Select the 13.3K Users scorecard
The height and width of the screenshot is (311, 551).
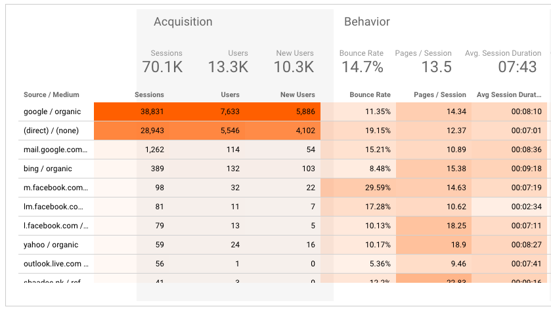(x=228, y=62)
